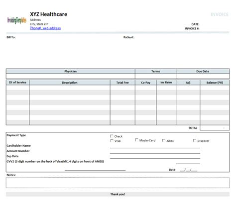Select the Address line text

[35, 20]
